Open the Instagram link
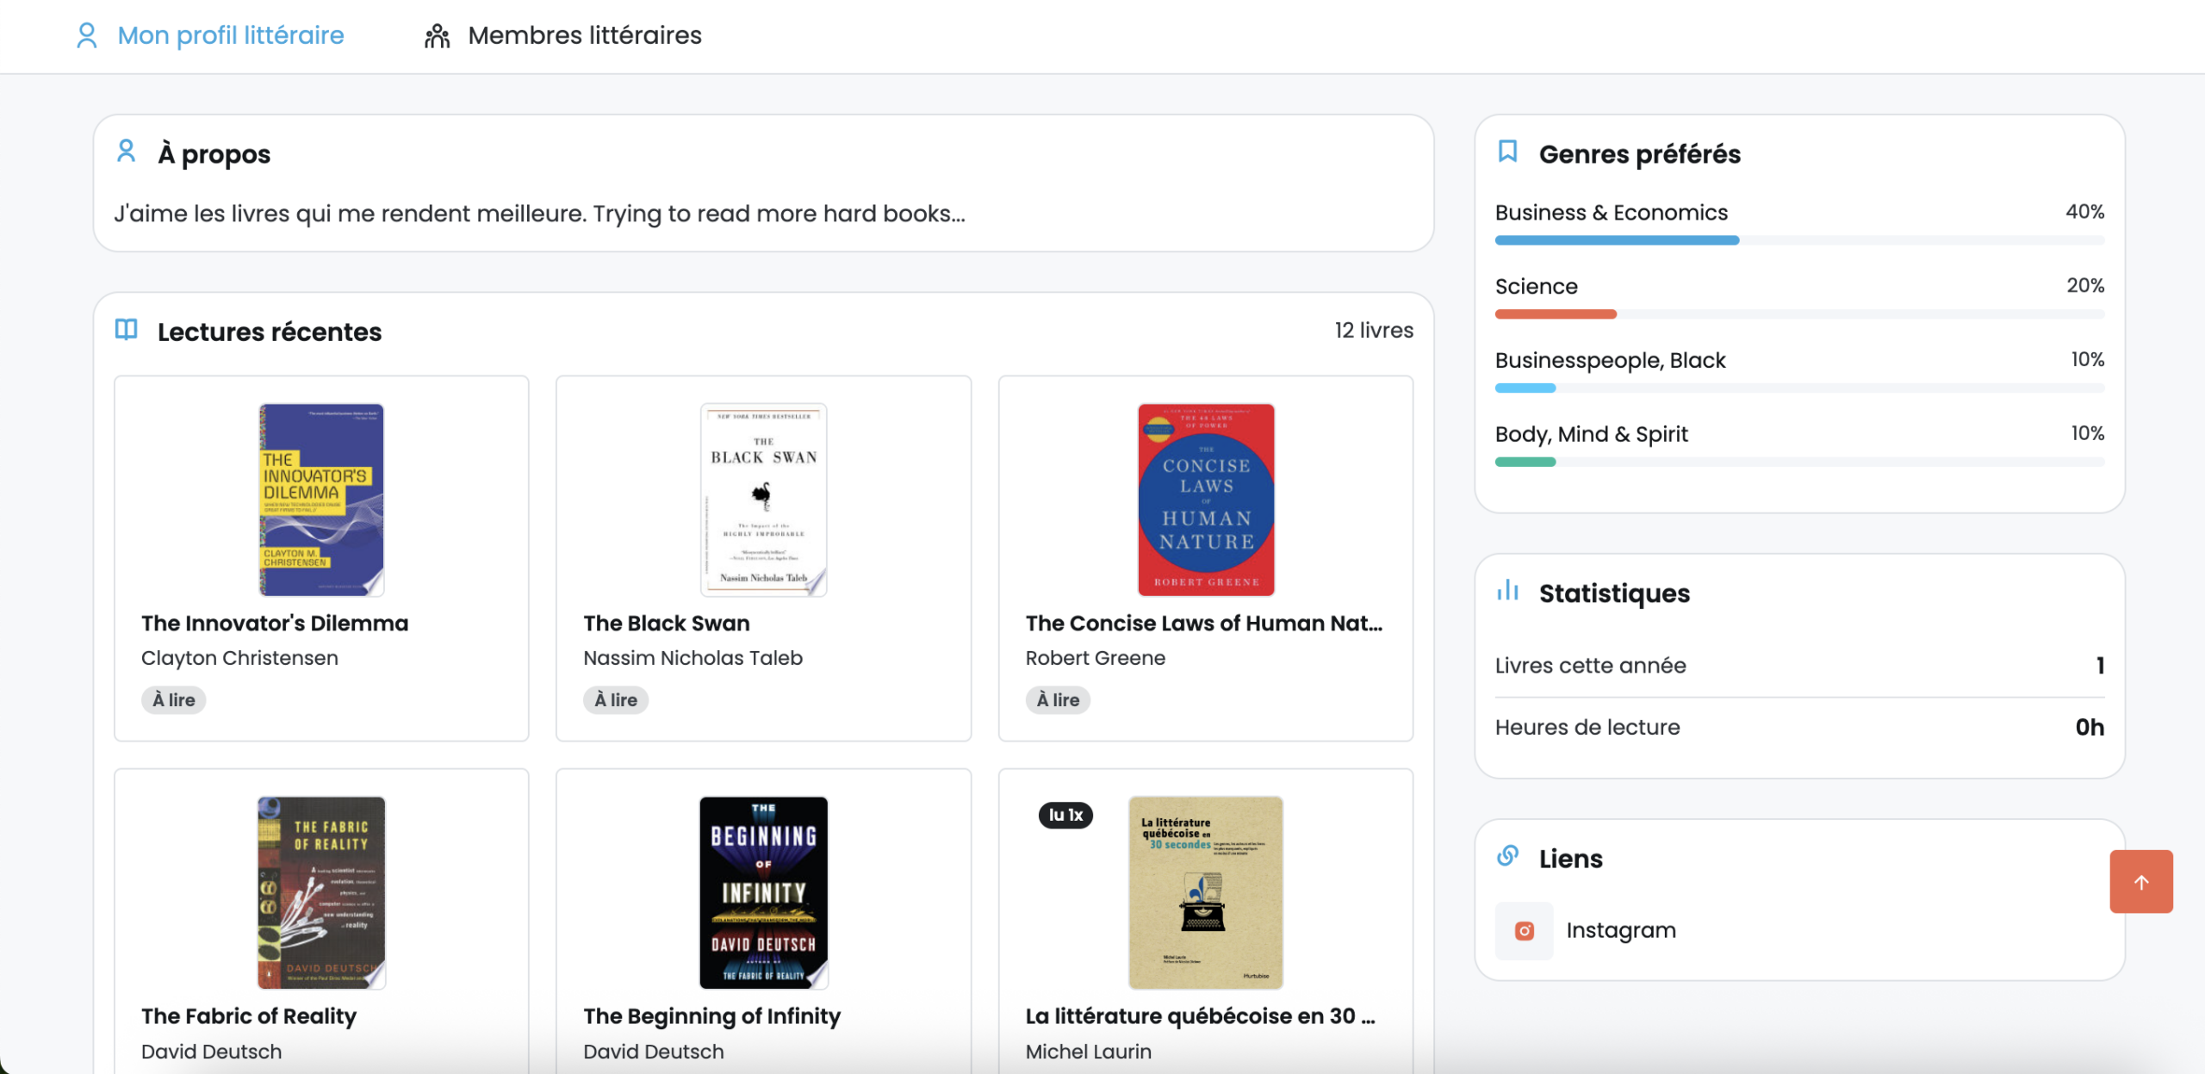2205x1074 pixels. [1620, 930]
